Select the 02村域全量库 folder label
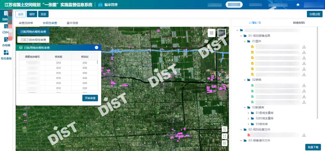The image size is (325, 151). point(265,118)
